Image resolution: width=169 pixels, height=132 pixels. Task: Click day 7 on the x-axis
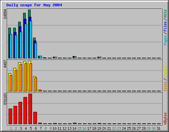tap(41, 128)
